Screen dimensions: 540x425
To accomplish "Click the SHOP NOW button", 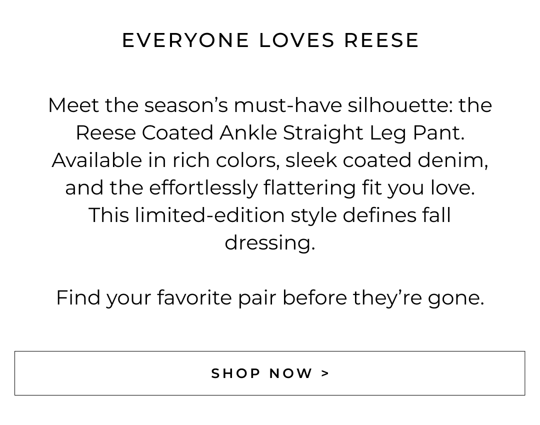I will click(269, 373).
